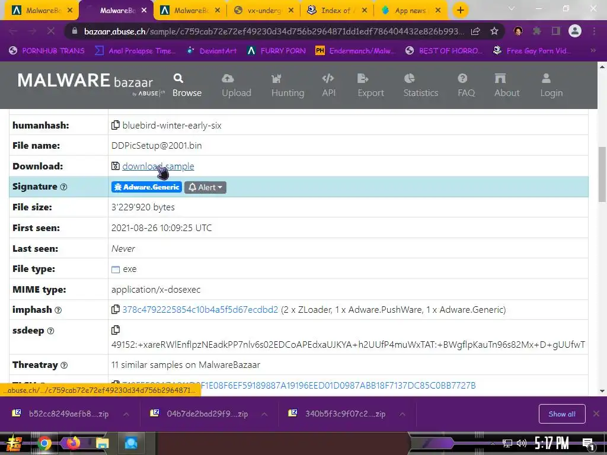Click the download sample link

158,166
